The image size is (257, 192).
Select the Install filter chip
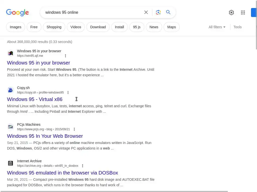point(119,27)
